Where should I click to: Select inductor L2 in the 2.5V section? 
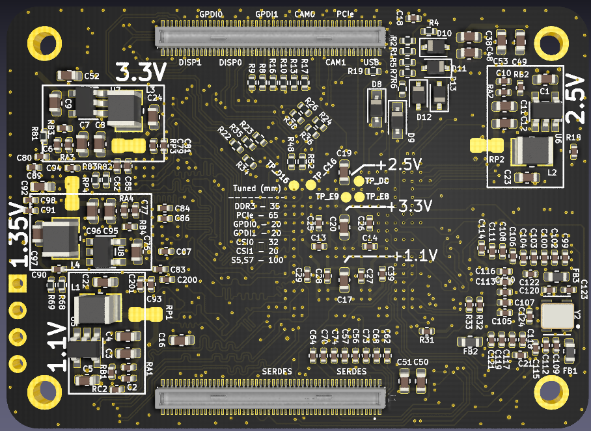click(532, 153)
